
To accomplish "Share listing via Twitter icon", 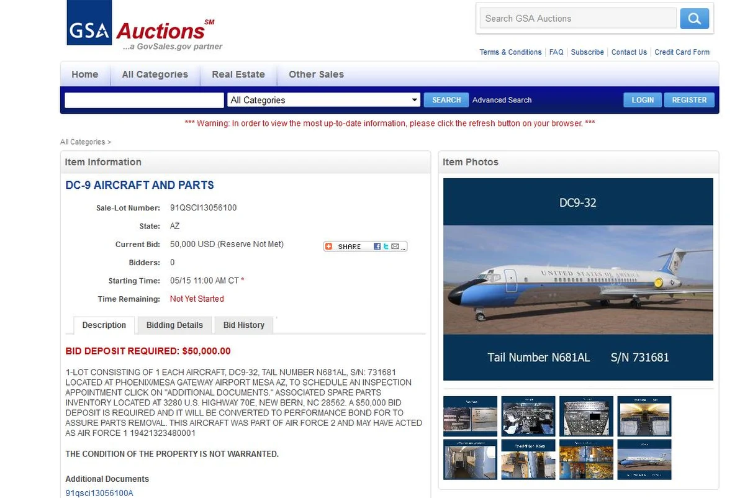I will coord(386,247).
